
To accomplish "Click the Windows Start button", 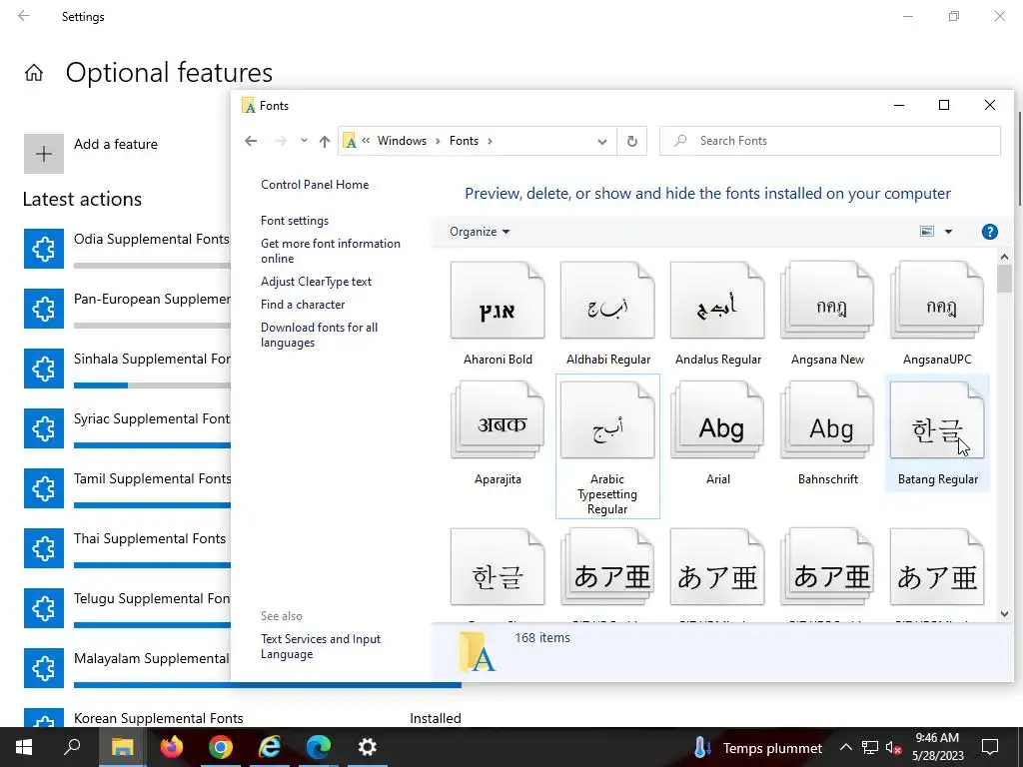I will pos(24,747).
